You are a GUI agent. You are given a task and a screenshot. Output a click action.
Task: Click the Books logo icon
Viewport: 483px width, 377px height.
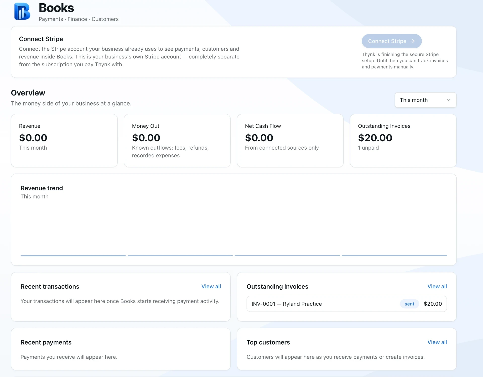[22, 11]
